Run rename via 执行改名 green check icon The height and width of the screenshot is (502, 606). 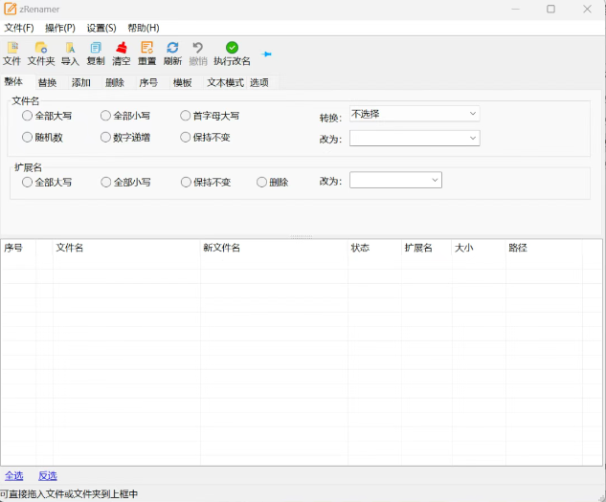[x=232, y=48]
